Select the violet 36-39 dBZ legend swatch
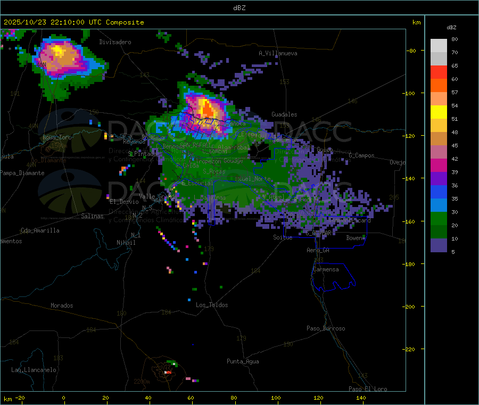479x405 pixels. coord(439,179)
